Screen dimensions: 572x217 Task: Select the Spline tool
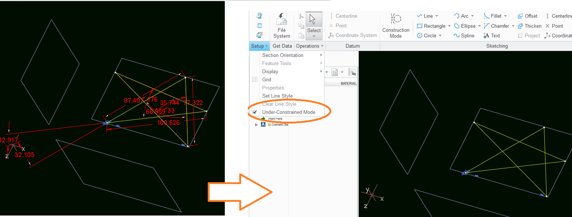tap(464, 35)
